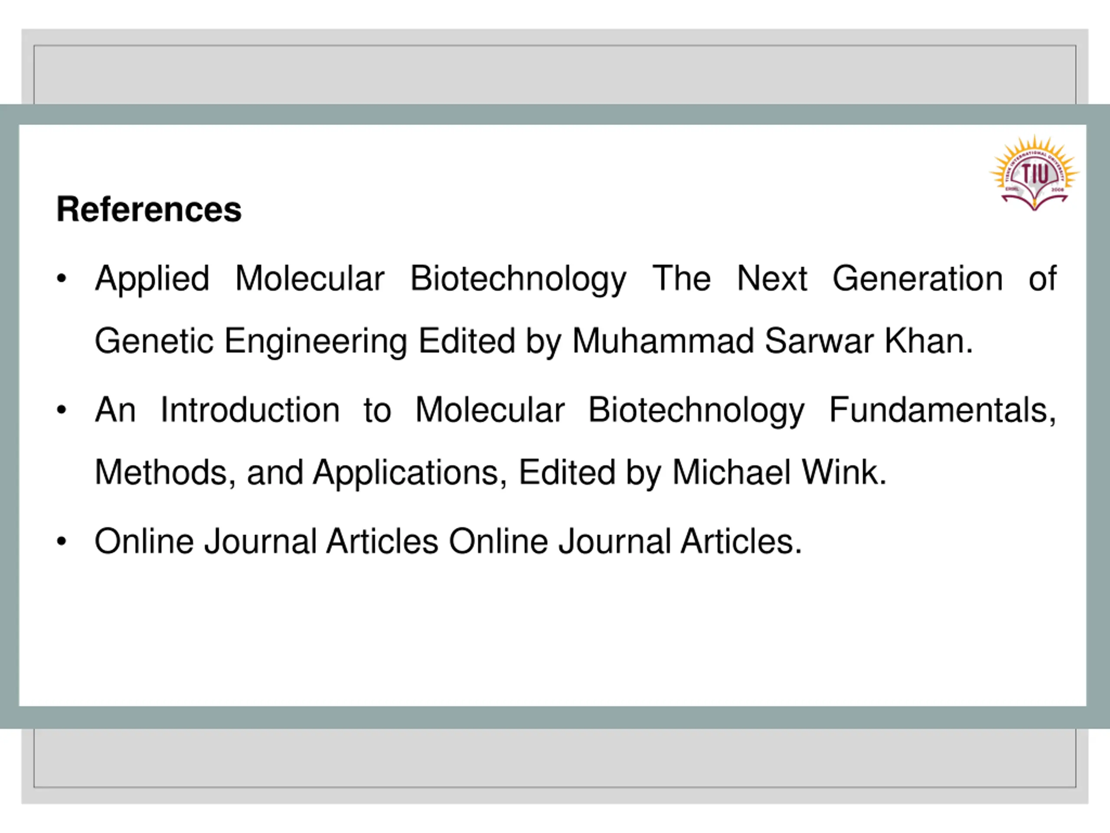This screenshot has width=1110, height=833.
Task: Click the teal band above the white area
Action: pyautogui.click(x=555, y=115)
